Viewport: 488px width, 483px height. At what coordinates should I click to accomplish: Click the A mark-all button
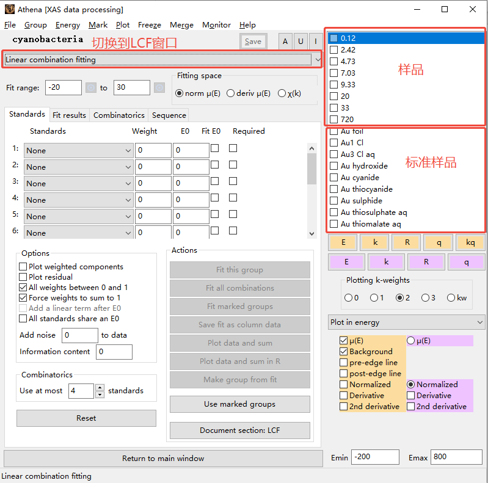coord(285,42)
